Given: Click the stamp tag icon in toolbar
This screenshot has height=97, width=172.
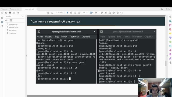Looking at the screenshot, I should point(114,13).
